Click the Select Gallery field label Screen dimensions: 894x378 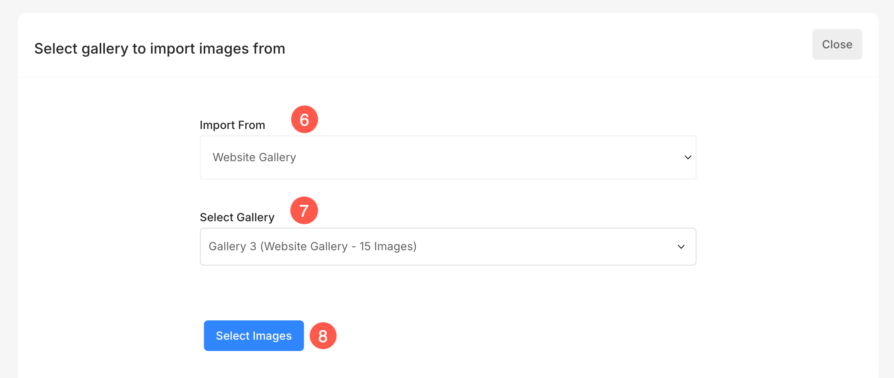click(237, 217)
